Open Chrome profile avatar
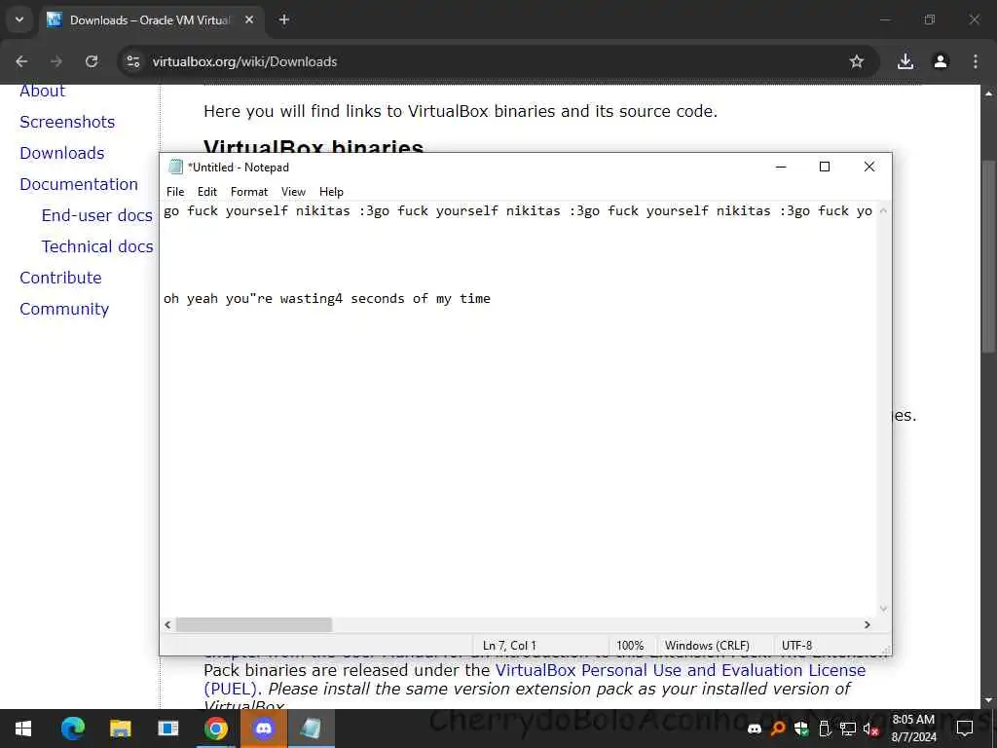The height and width of the screenshot is (748, 997). (x=941, y=61)
